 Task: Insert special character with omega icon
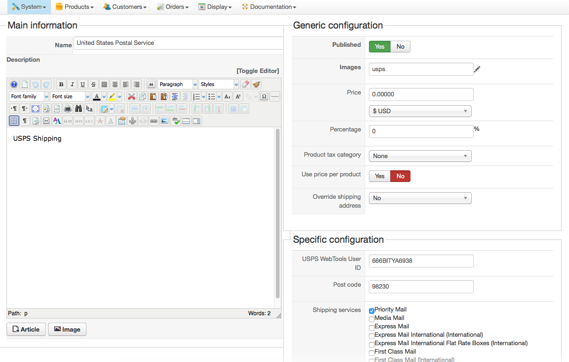click(264, 97)
